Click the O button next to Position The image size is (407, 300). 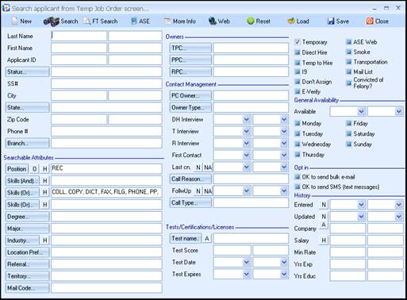[35, 169]
